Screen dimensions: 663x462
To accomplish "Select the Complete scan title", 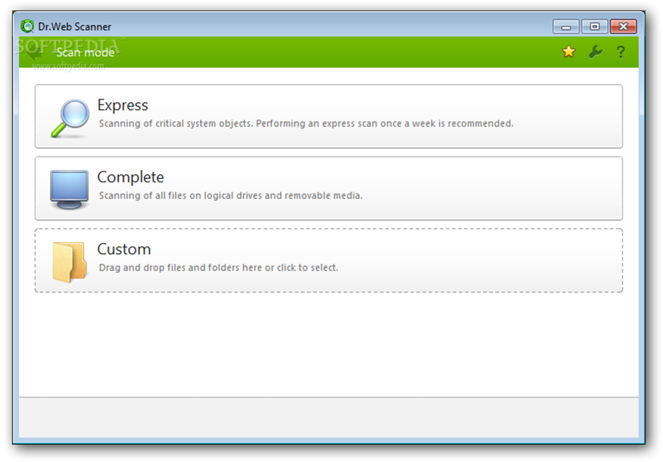I will click(130, 178).
